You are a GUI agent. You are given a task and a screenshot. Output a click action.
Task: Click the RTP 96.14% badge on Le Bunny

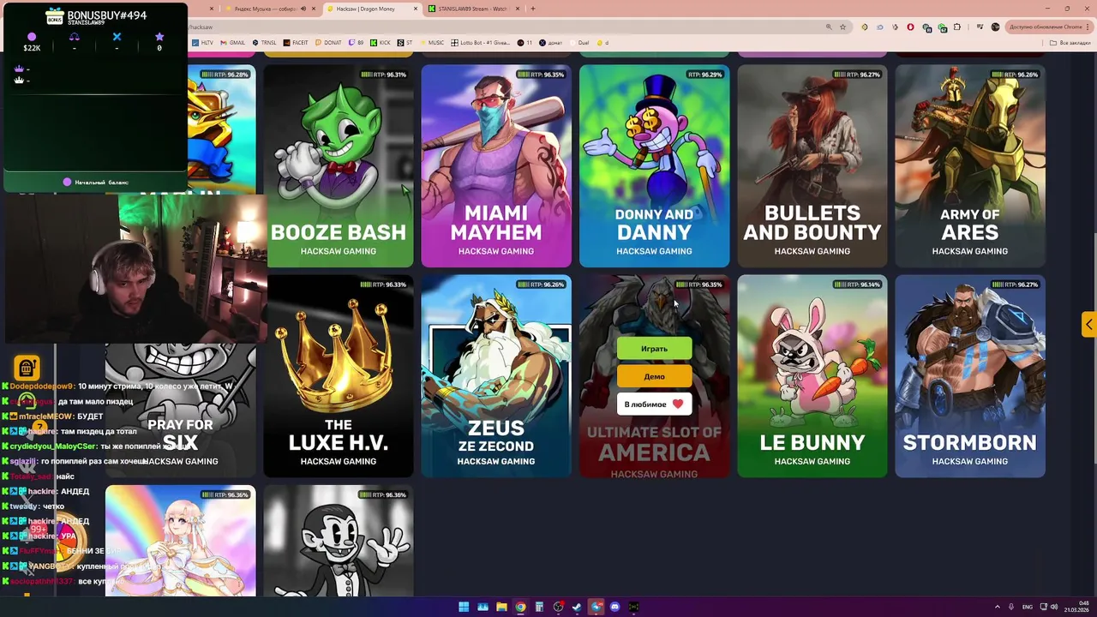[857, 285]
